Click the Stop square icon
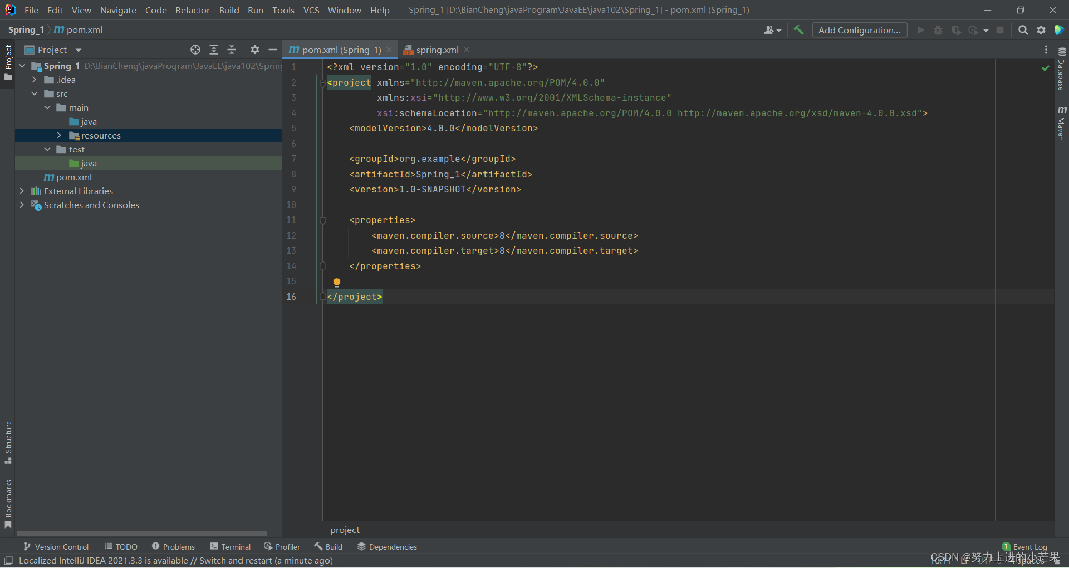 [1000, 30]
